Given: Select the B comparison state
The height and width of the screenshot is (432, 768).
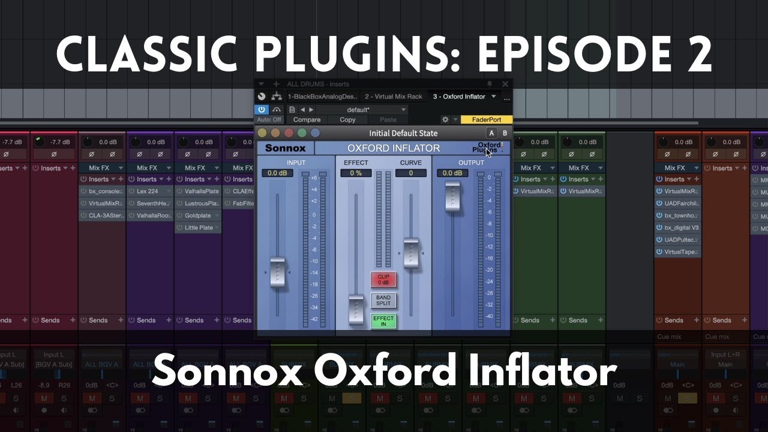Looking at the screenshot, I should coord(505,133).
